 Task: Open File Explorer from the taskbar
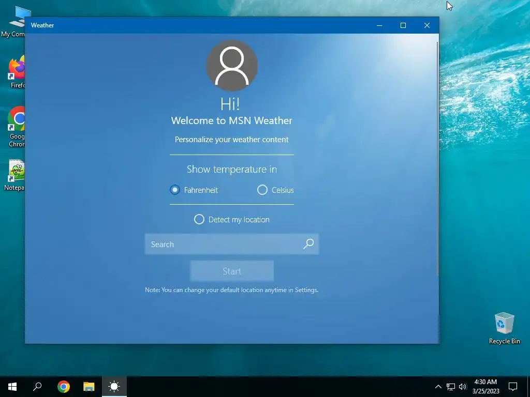point(89,387)
